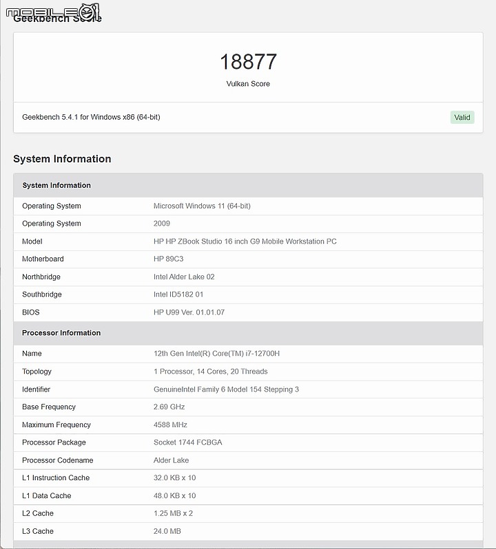Click the large 'System Information' page heading
Screen dimensions: 496x549
click(x=62, y=159)
